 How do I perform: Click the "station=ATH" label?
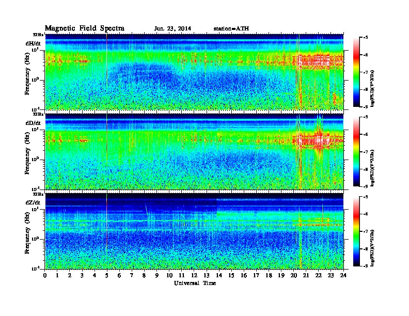(x=231, y=29)
